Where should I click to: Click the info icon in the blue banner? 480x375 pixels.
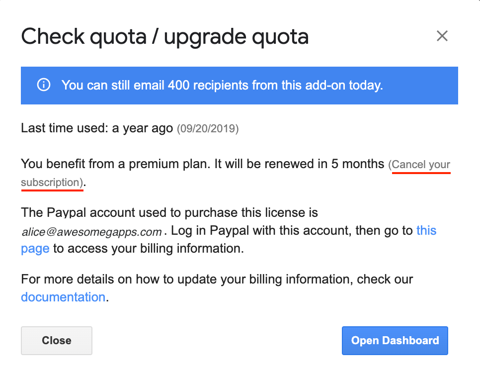44,85
